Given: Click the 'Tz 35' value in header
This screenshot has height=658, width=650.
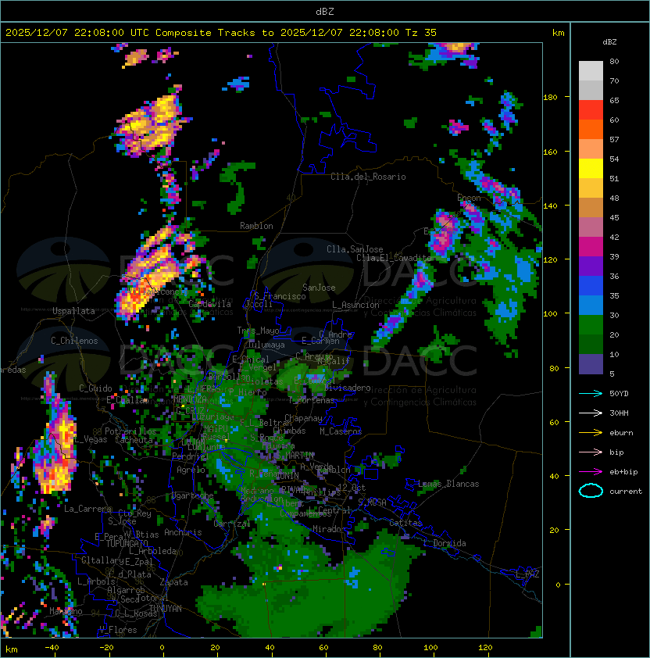Looking at the screenshot, I should tap(421, 33).
